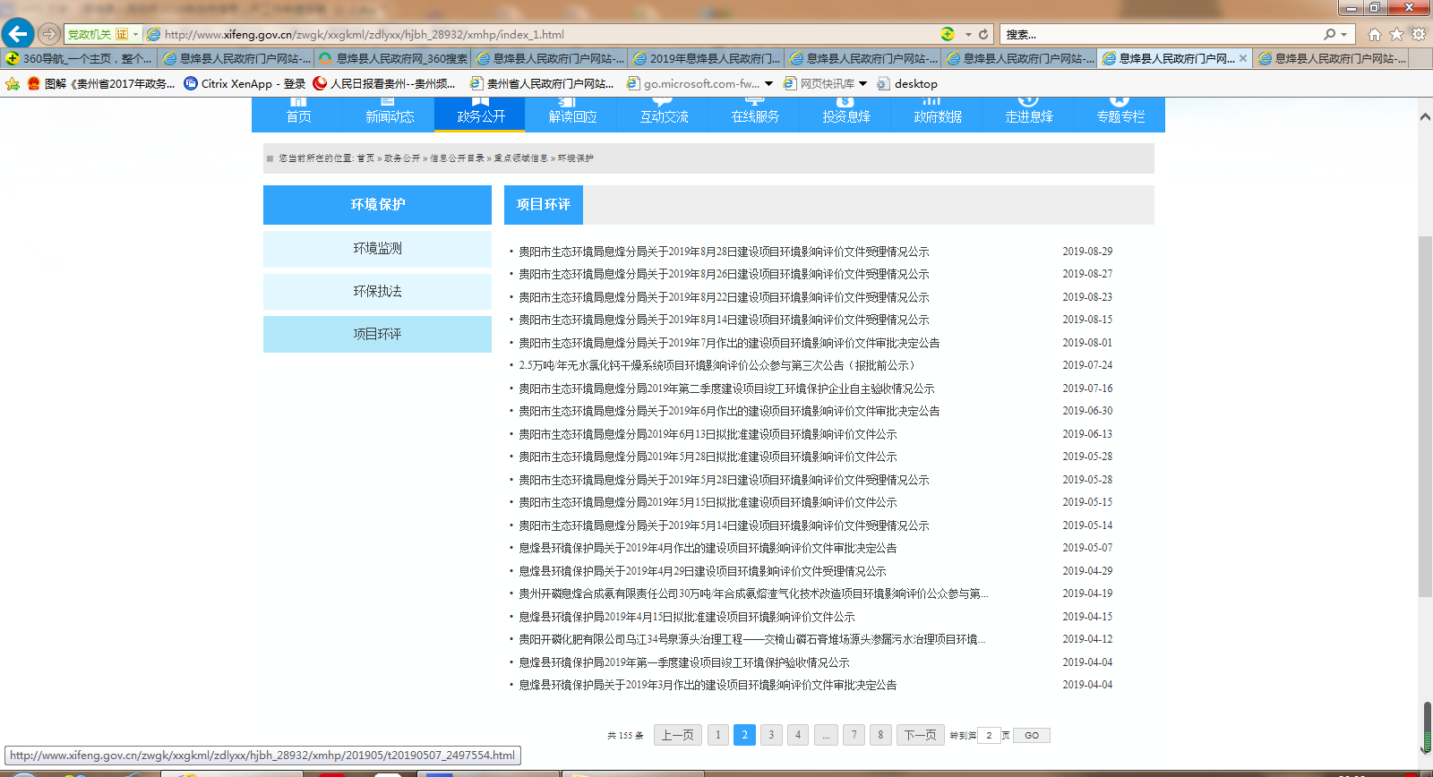Open the 新闻动态 navigation menu
This screenshot has height=777, width=1433.
(x=390, y=115)
